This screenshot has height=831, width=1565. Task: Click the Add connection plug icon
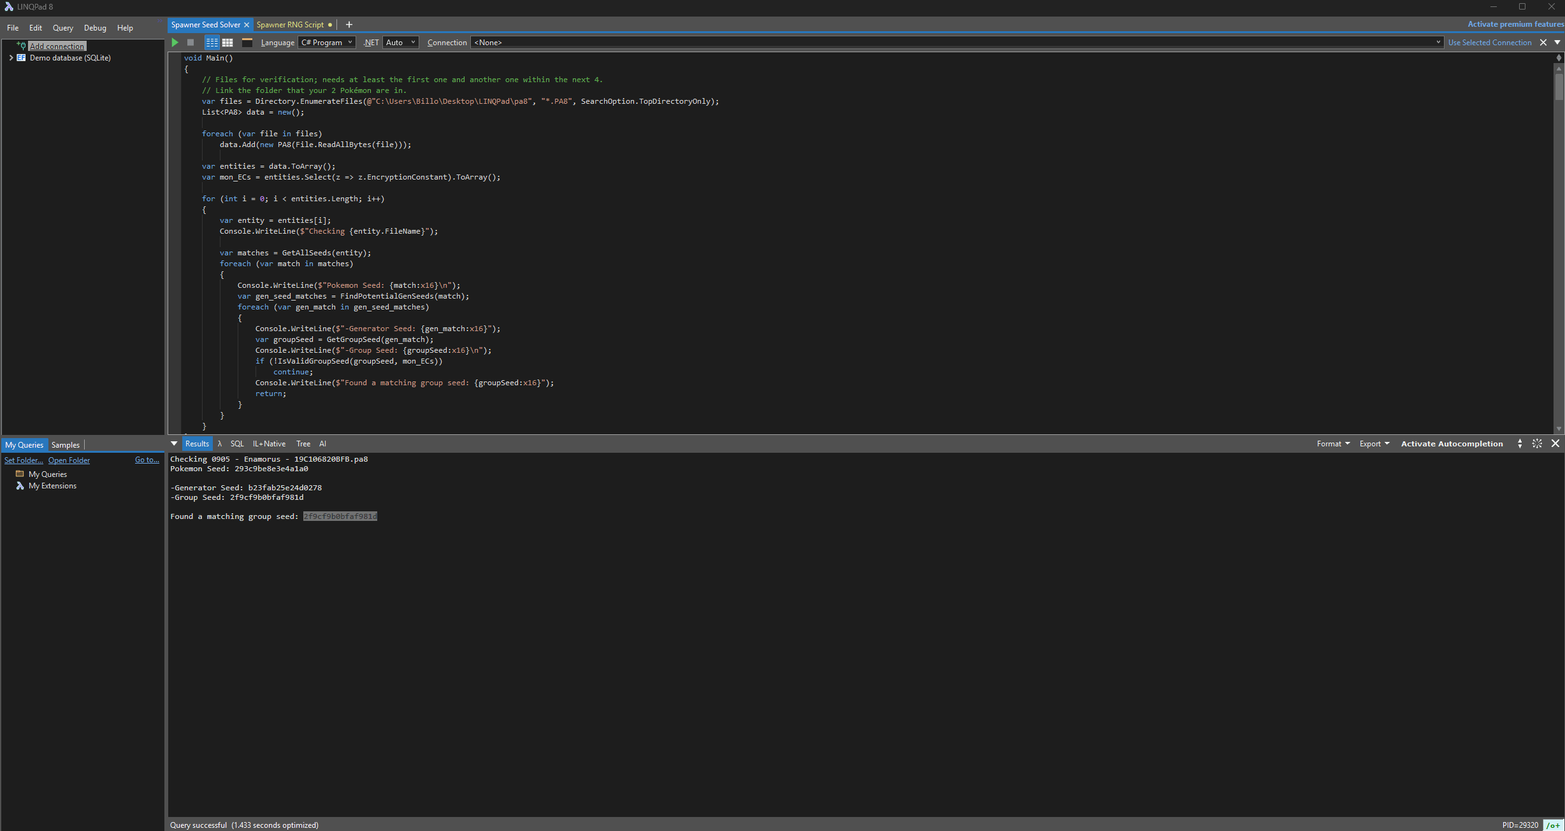click(x=22, y=46)
